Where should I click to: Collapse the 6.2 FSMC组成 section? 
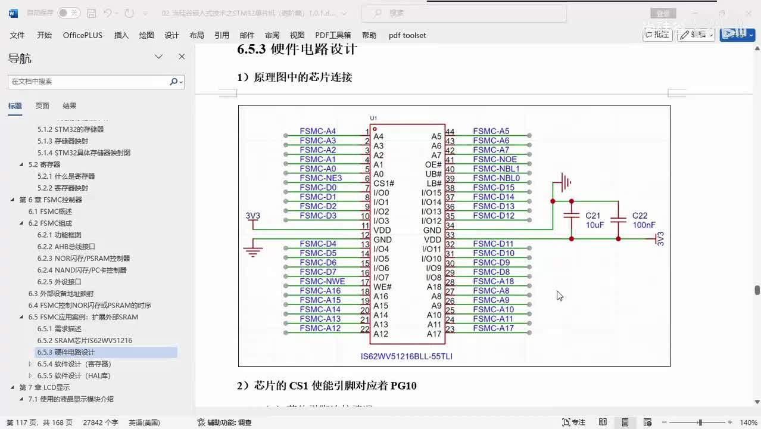pos(22,223)
